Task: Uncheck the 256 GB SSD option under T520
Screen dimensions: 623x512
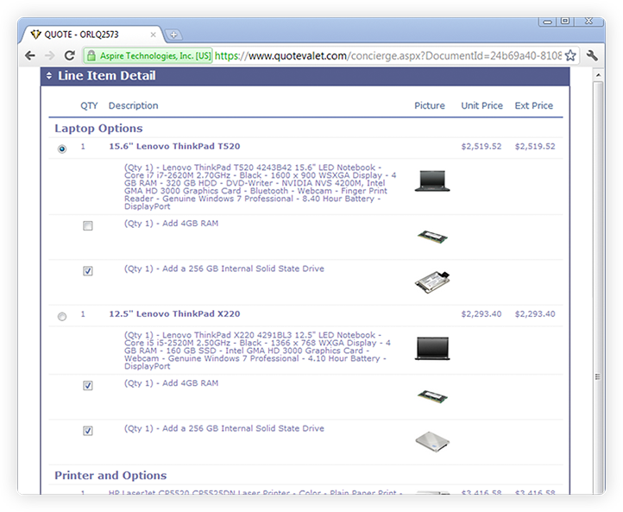Action: [x=88, y=271]
